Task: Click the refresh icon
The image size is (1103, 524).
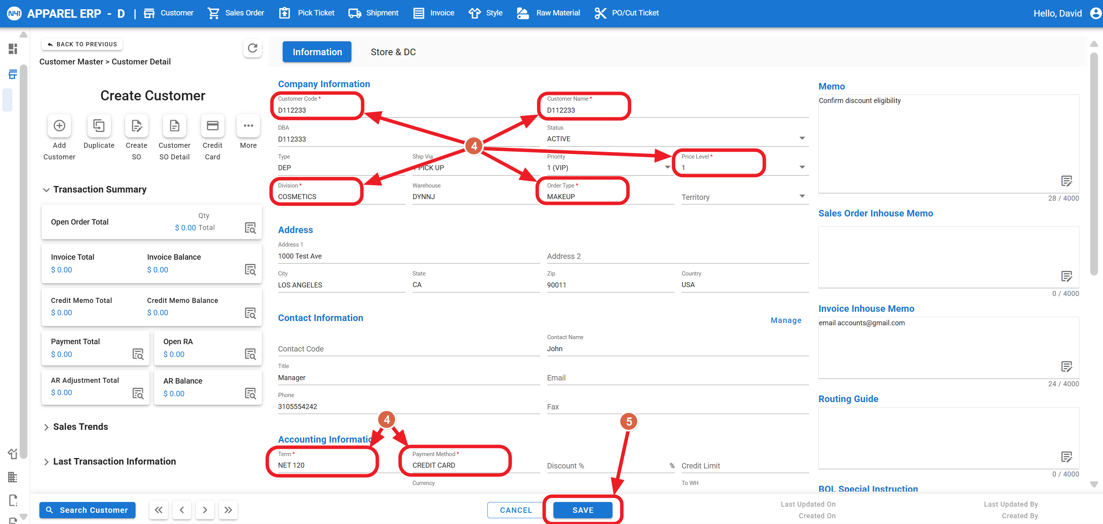Action: pos(252,48)
